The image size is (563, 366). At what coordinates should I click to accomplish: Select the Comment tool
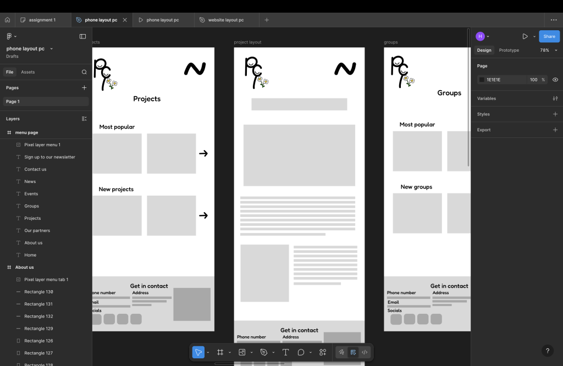point(301,352)
